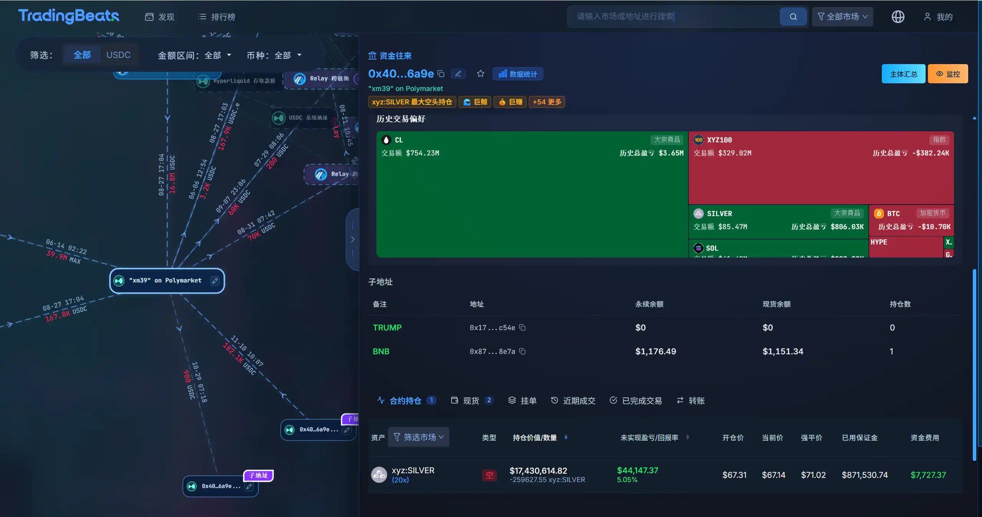982x517 pixels.
Task: Open the 发现 nav item
Action: tap(160, 17)
